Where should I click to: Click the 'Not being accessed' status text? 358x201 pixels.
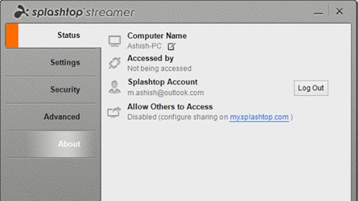tap(159, 68)
